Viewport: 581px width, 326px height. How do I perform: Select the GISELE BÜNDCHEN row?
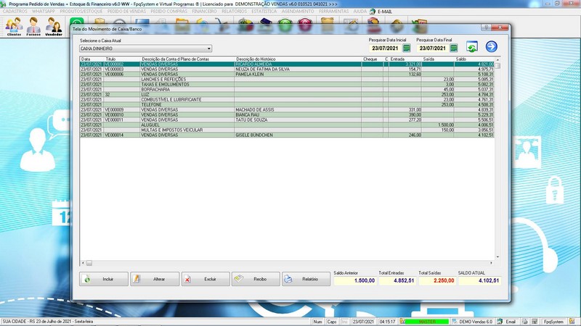[x=287, y=135]
